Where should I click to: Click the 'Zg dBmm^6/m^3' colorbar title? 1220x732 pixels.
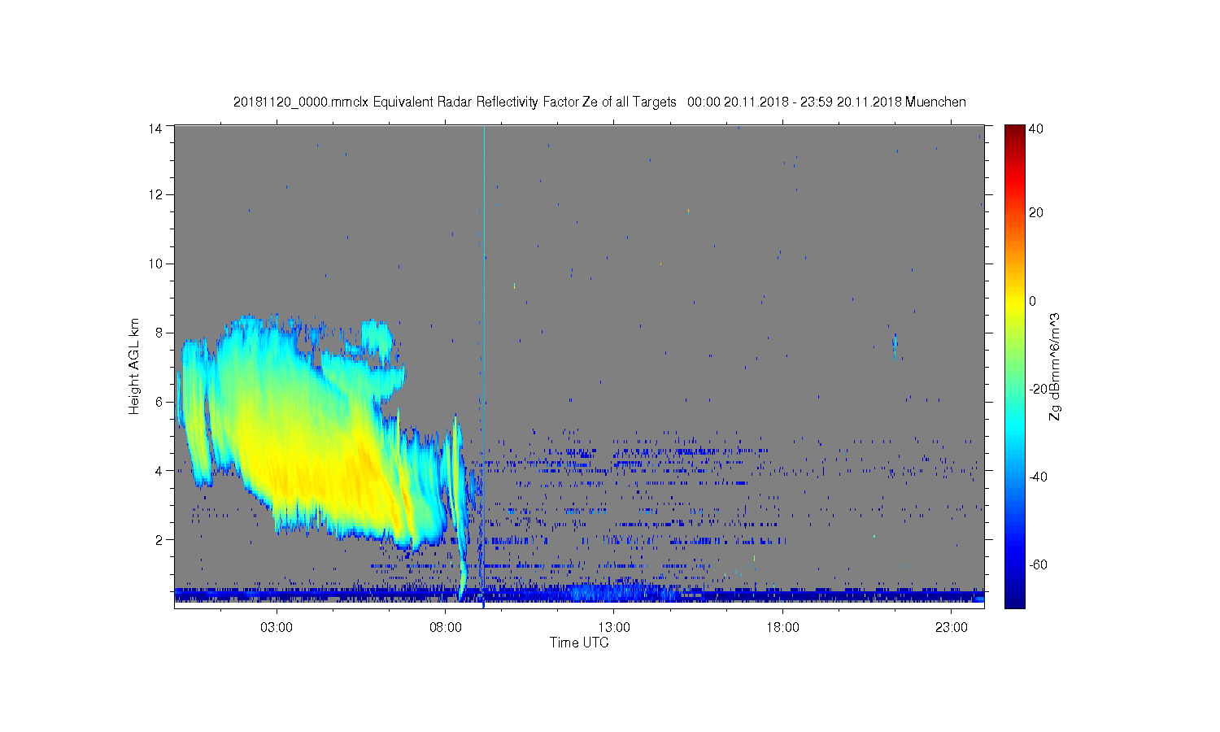coord(1056,366)
